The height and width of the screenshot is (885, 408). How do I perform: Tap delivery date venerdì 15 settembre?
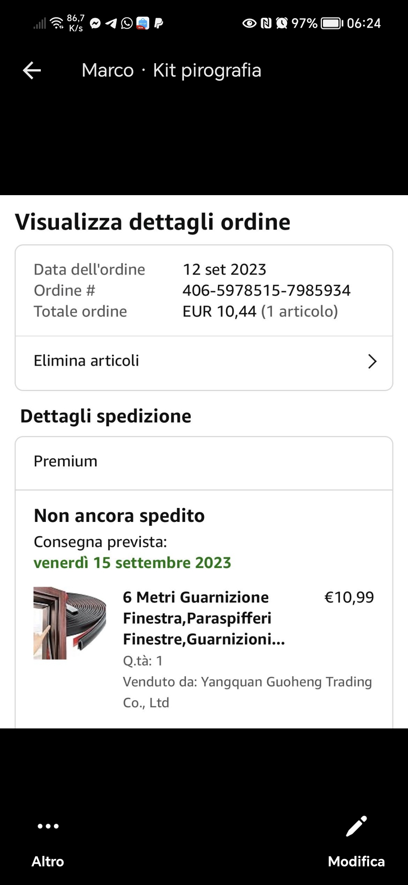(x=132, y=563)
